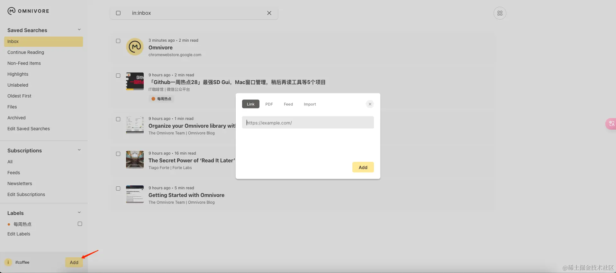The height and width of the screenshot is (273, 616).
Task: Select the Github weekly article checkbox
Action: (118, 76)
